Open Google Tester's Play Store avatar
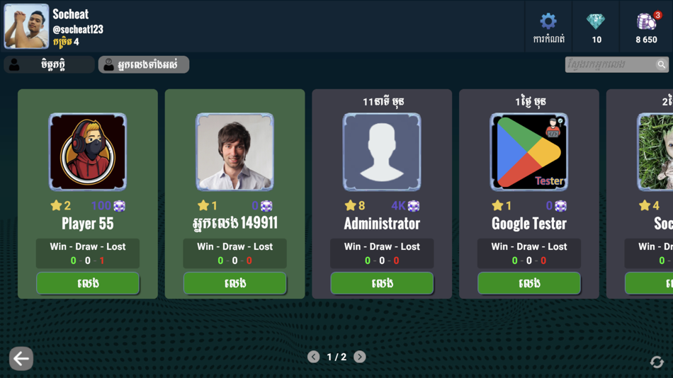 tap(529, 152)
